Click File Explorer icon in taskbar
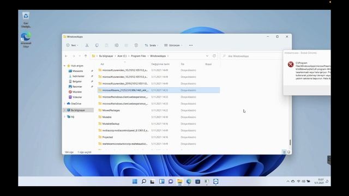Screen dimensions: 349x196 (180, 181)
